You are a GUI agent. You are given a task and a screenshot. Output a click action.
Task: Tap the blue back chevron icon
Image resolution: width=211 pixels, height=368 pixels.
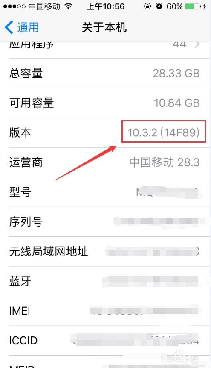click(x=9, y=27)
